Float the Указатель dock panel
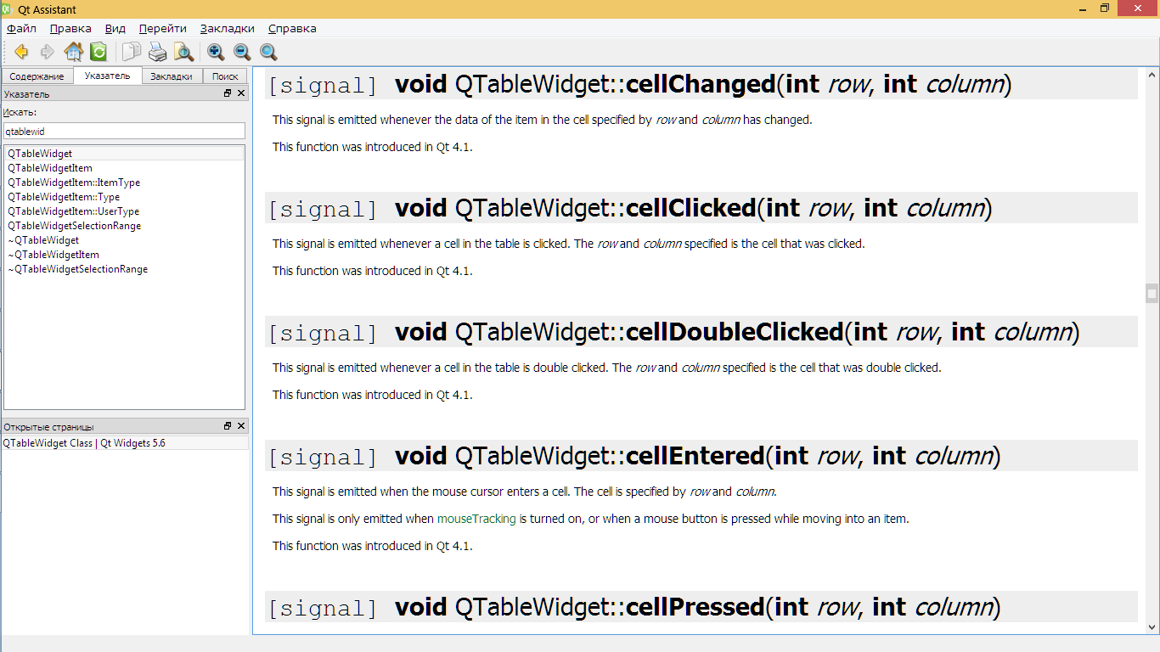The height and width of the screenshot is (652, 1160). pos(228,93)
